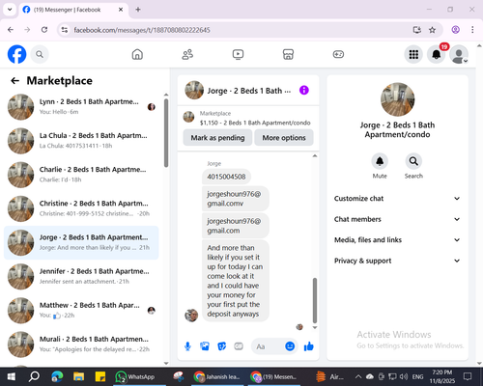Go to the Home feed icon
The image size is (483, 386).
click(x=137, y=54)
